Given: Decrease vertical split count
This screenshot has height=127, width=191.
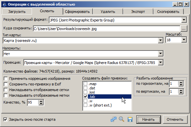Looking at the screenshot, I should click(x=181, y=93).
